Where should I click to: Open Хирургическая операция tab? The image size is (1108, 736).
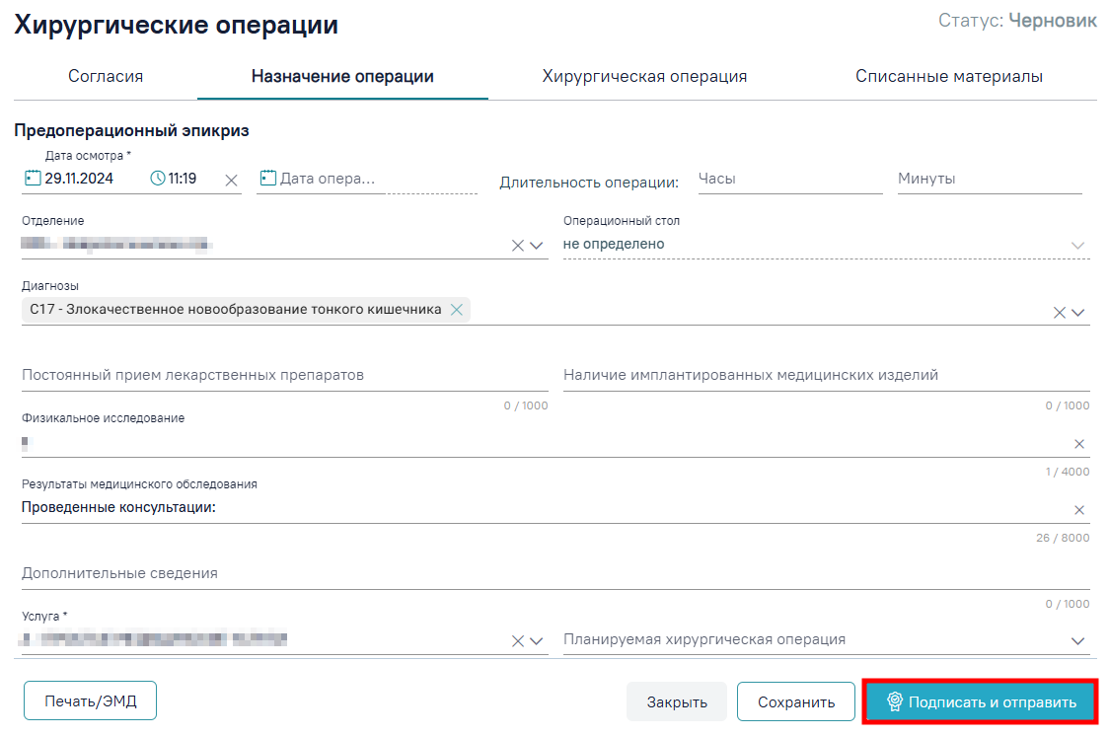(644, 76)
